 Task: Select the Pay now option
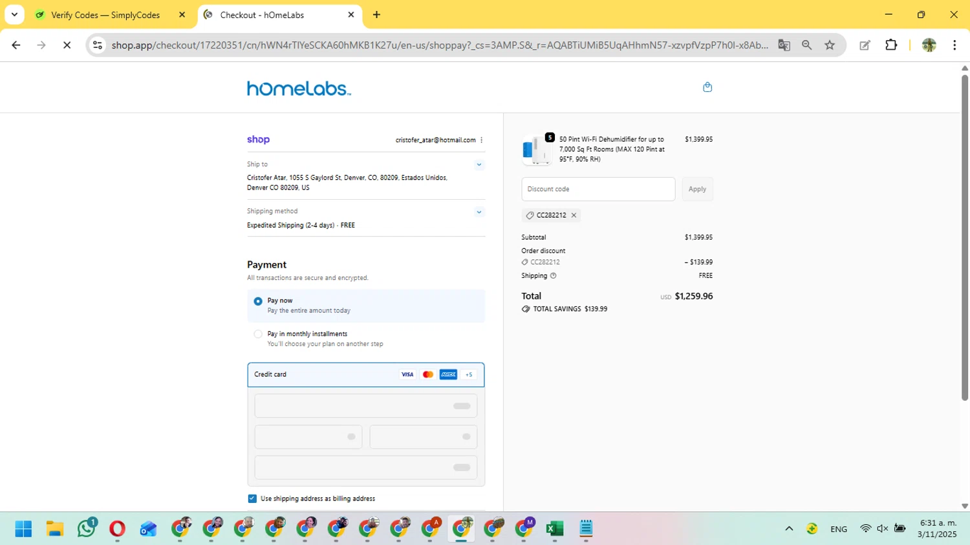tap(258, 301)
